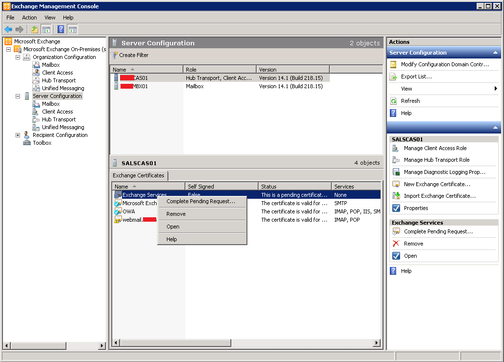Click the blue Help toolbar icon
504x362 pixels.
click(x=60, y=30)
